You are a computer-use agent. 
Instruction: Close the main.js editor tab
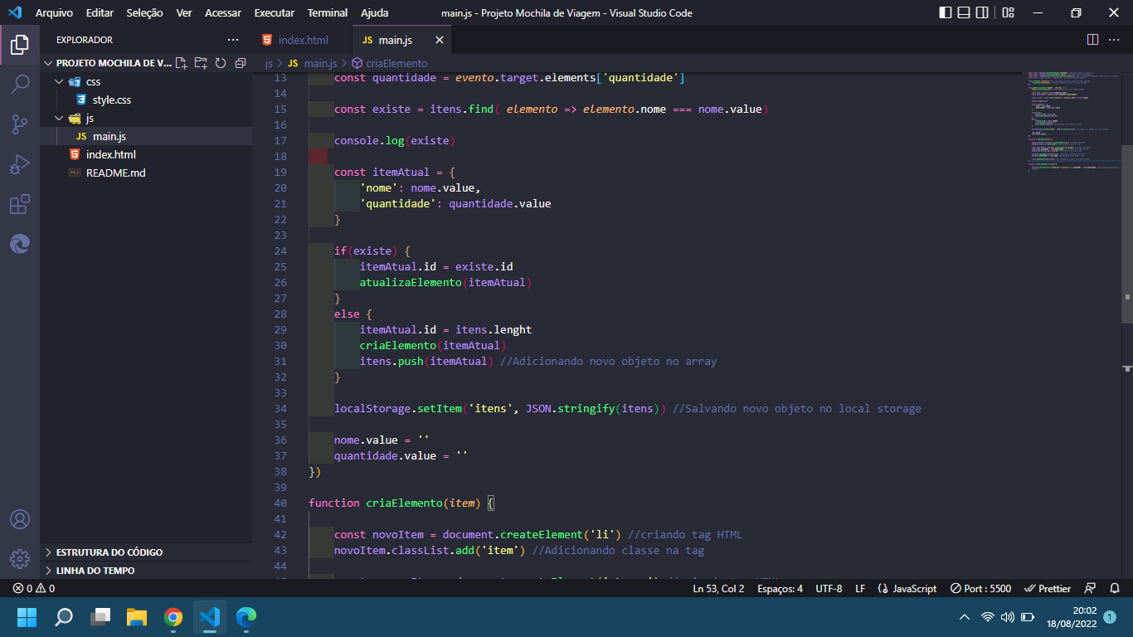pos(440,40)
